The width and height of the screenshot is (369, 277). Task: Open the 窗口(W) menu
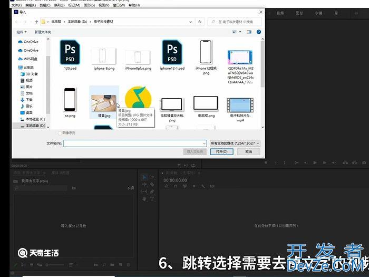(119, 5)
